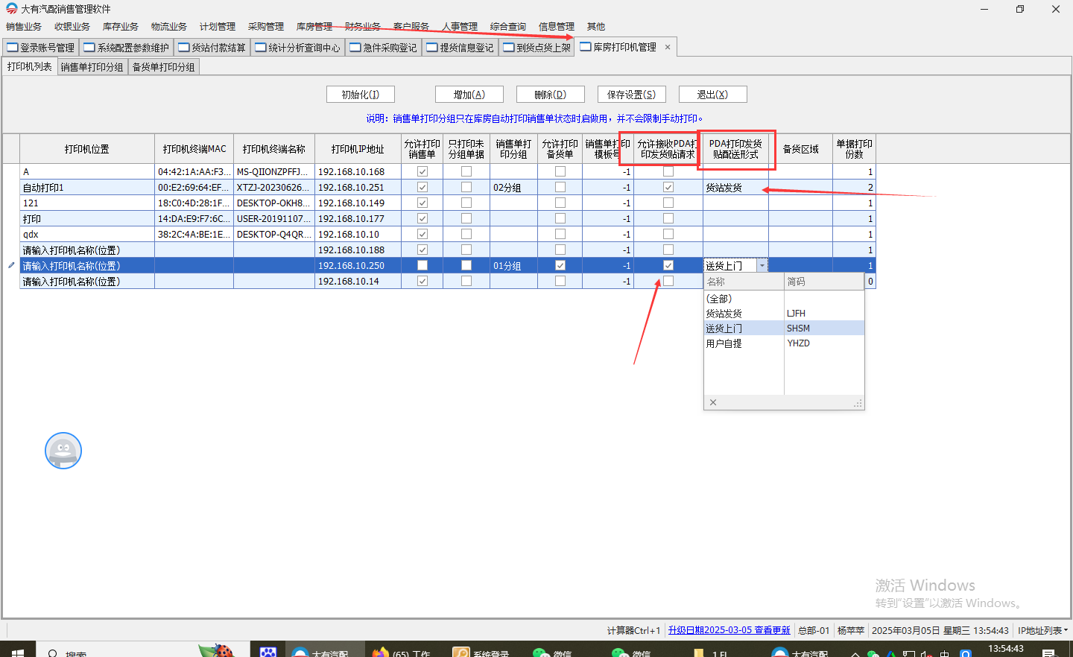
Task: Toggle 允许打印销售单 for printer A
Action: tap(422, 171)
